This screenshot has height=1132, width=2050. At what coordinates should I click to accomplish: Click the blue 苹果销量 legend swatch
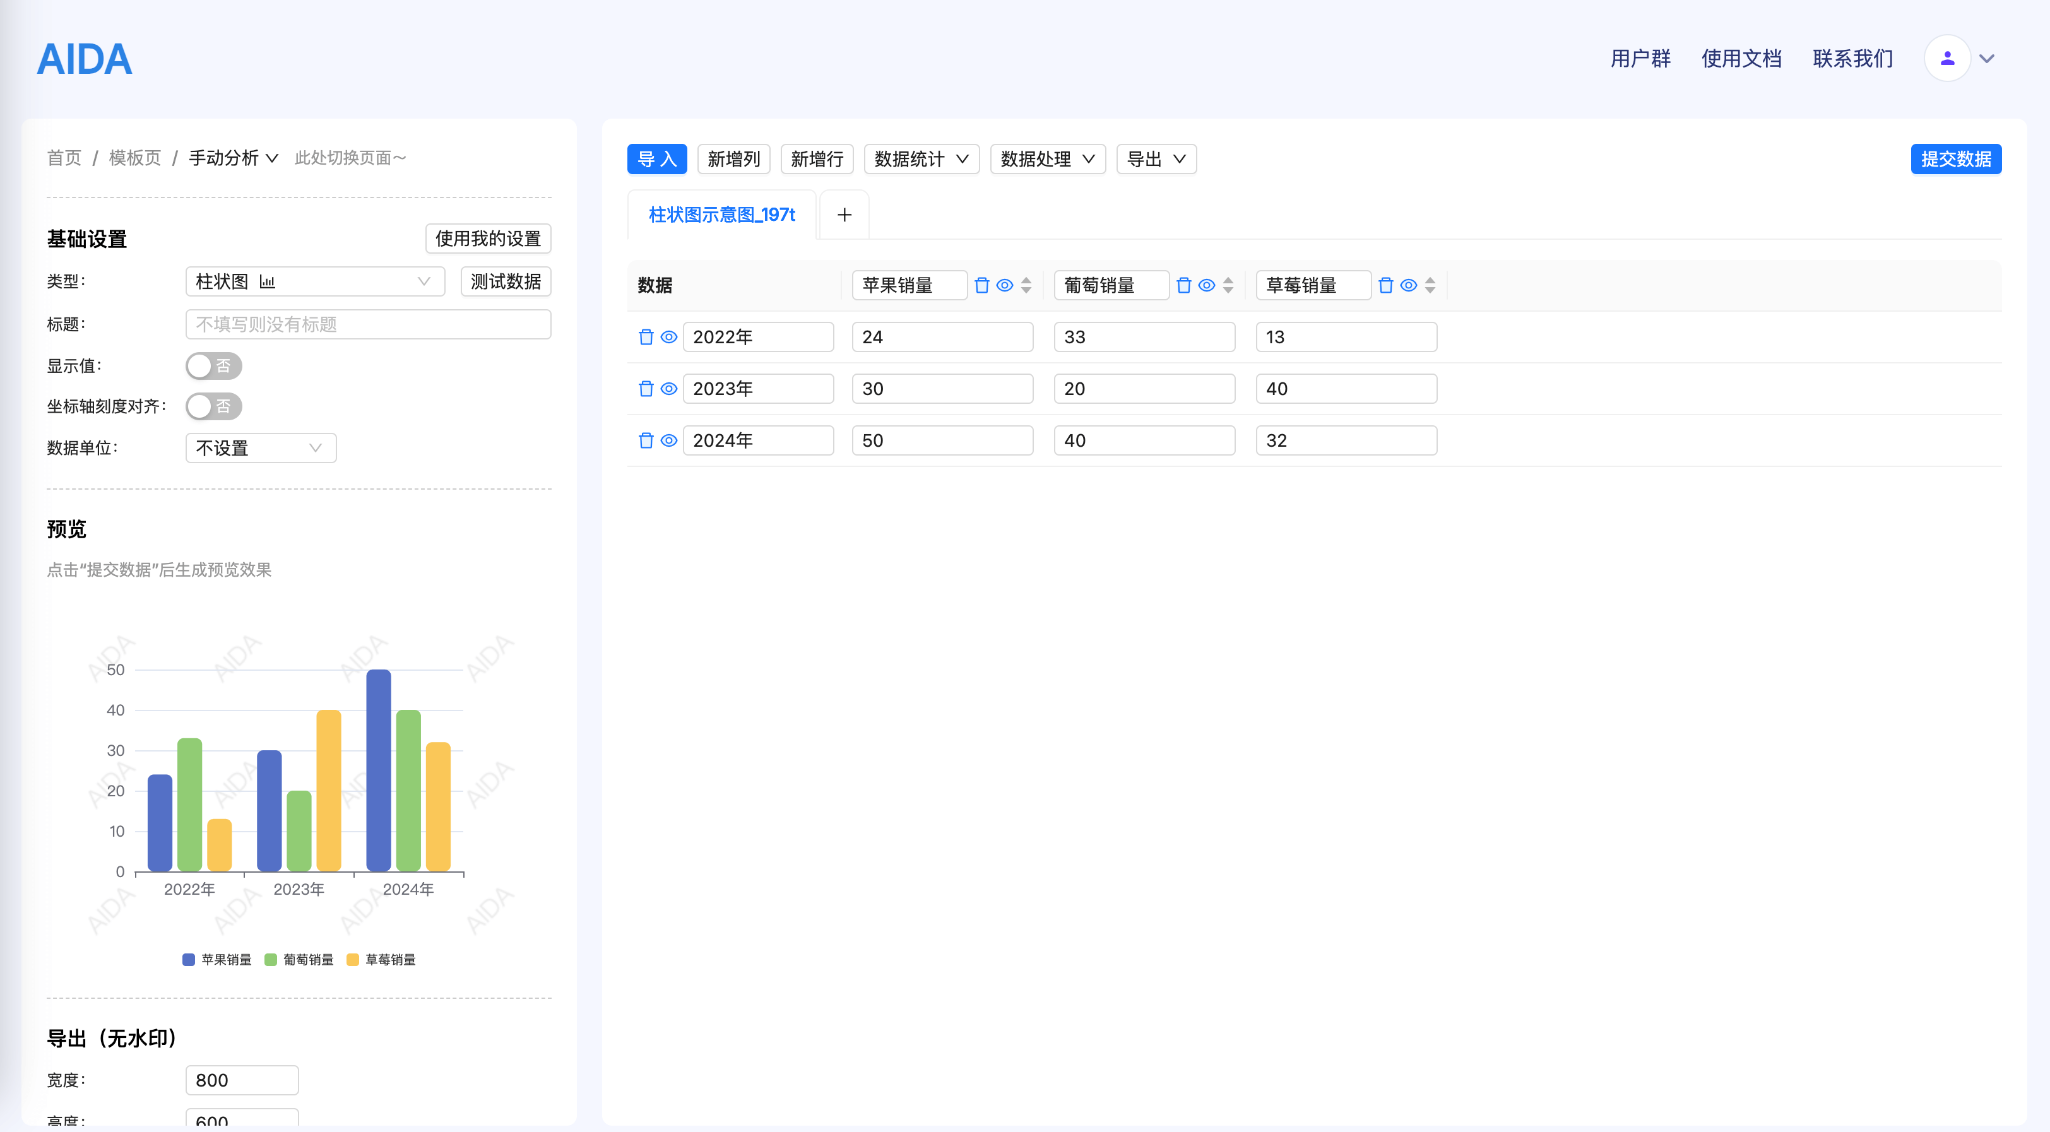tap(189, 959)
